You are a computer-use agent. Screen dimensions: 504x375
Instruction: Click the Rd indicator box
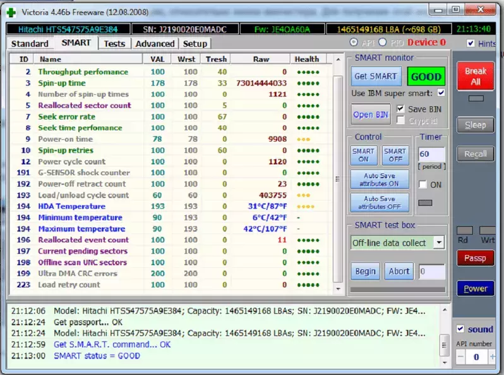click(465, 230)
